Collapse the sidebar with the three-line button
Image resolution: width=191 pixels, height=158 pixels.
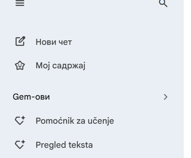[20, 3]
